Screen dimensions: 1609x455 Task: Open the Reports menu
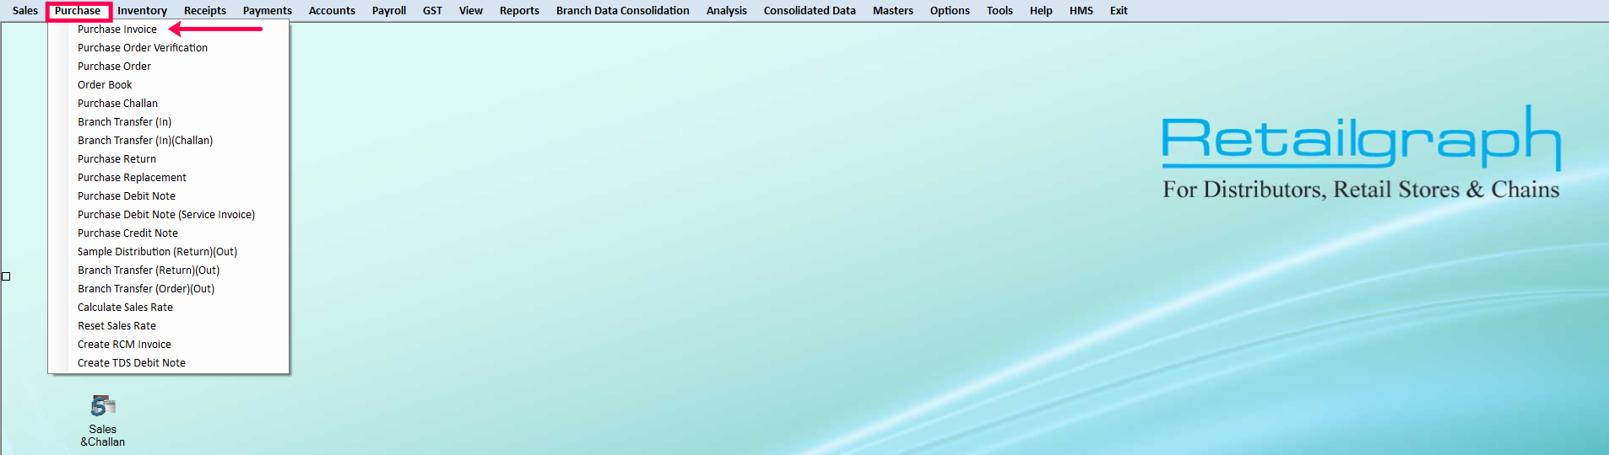coord(519,11)
